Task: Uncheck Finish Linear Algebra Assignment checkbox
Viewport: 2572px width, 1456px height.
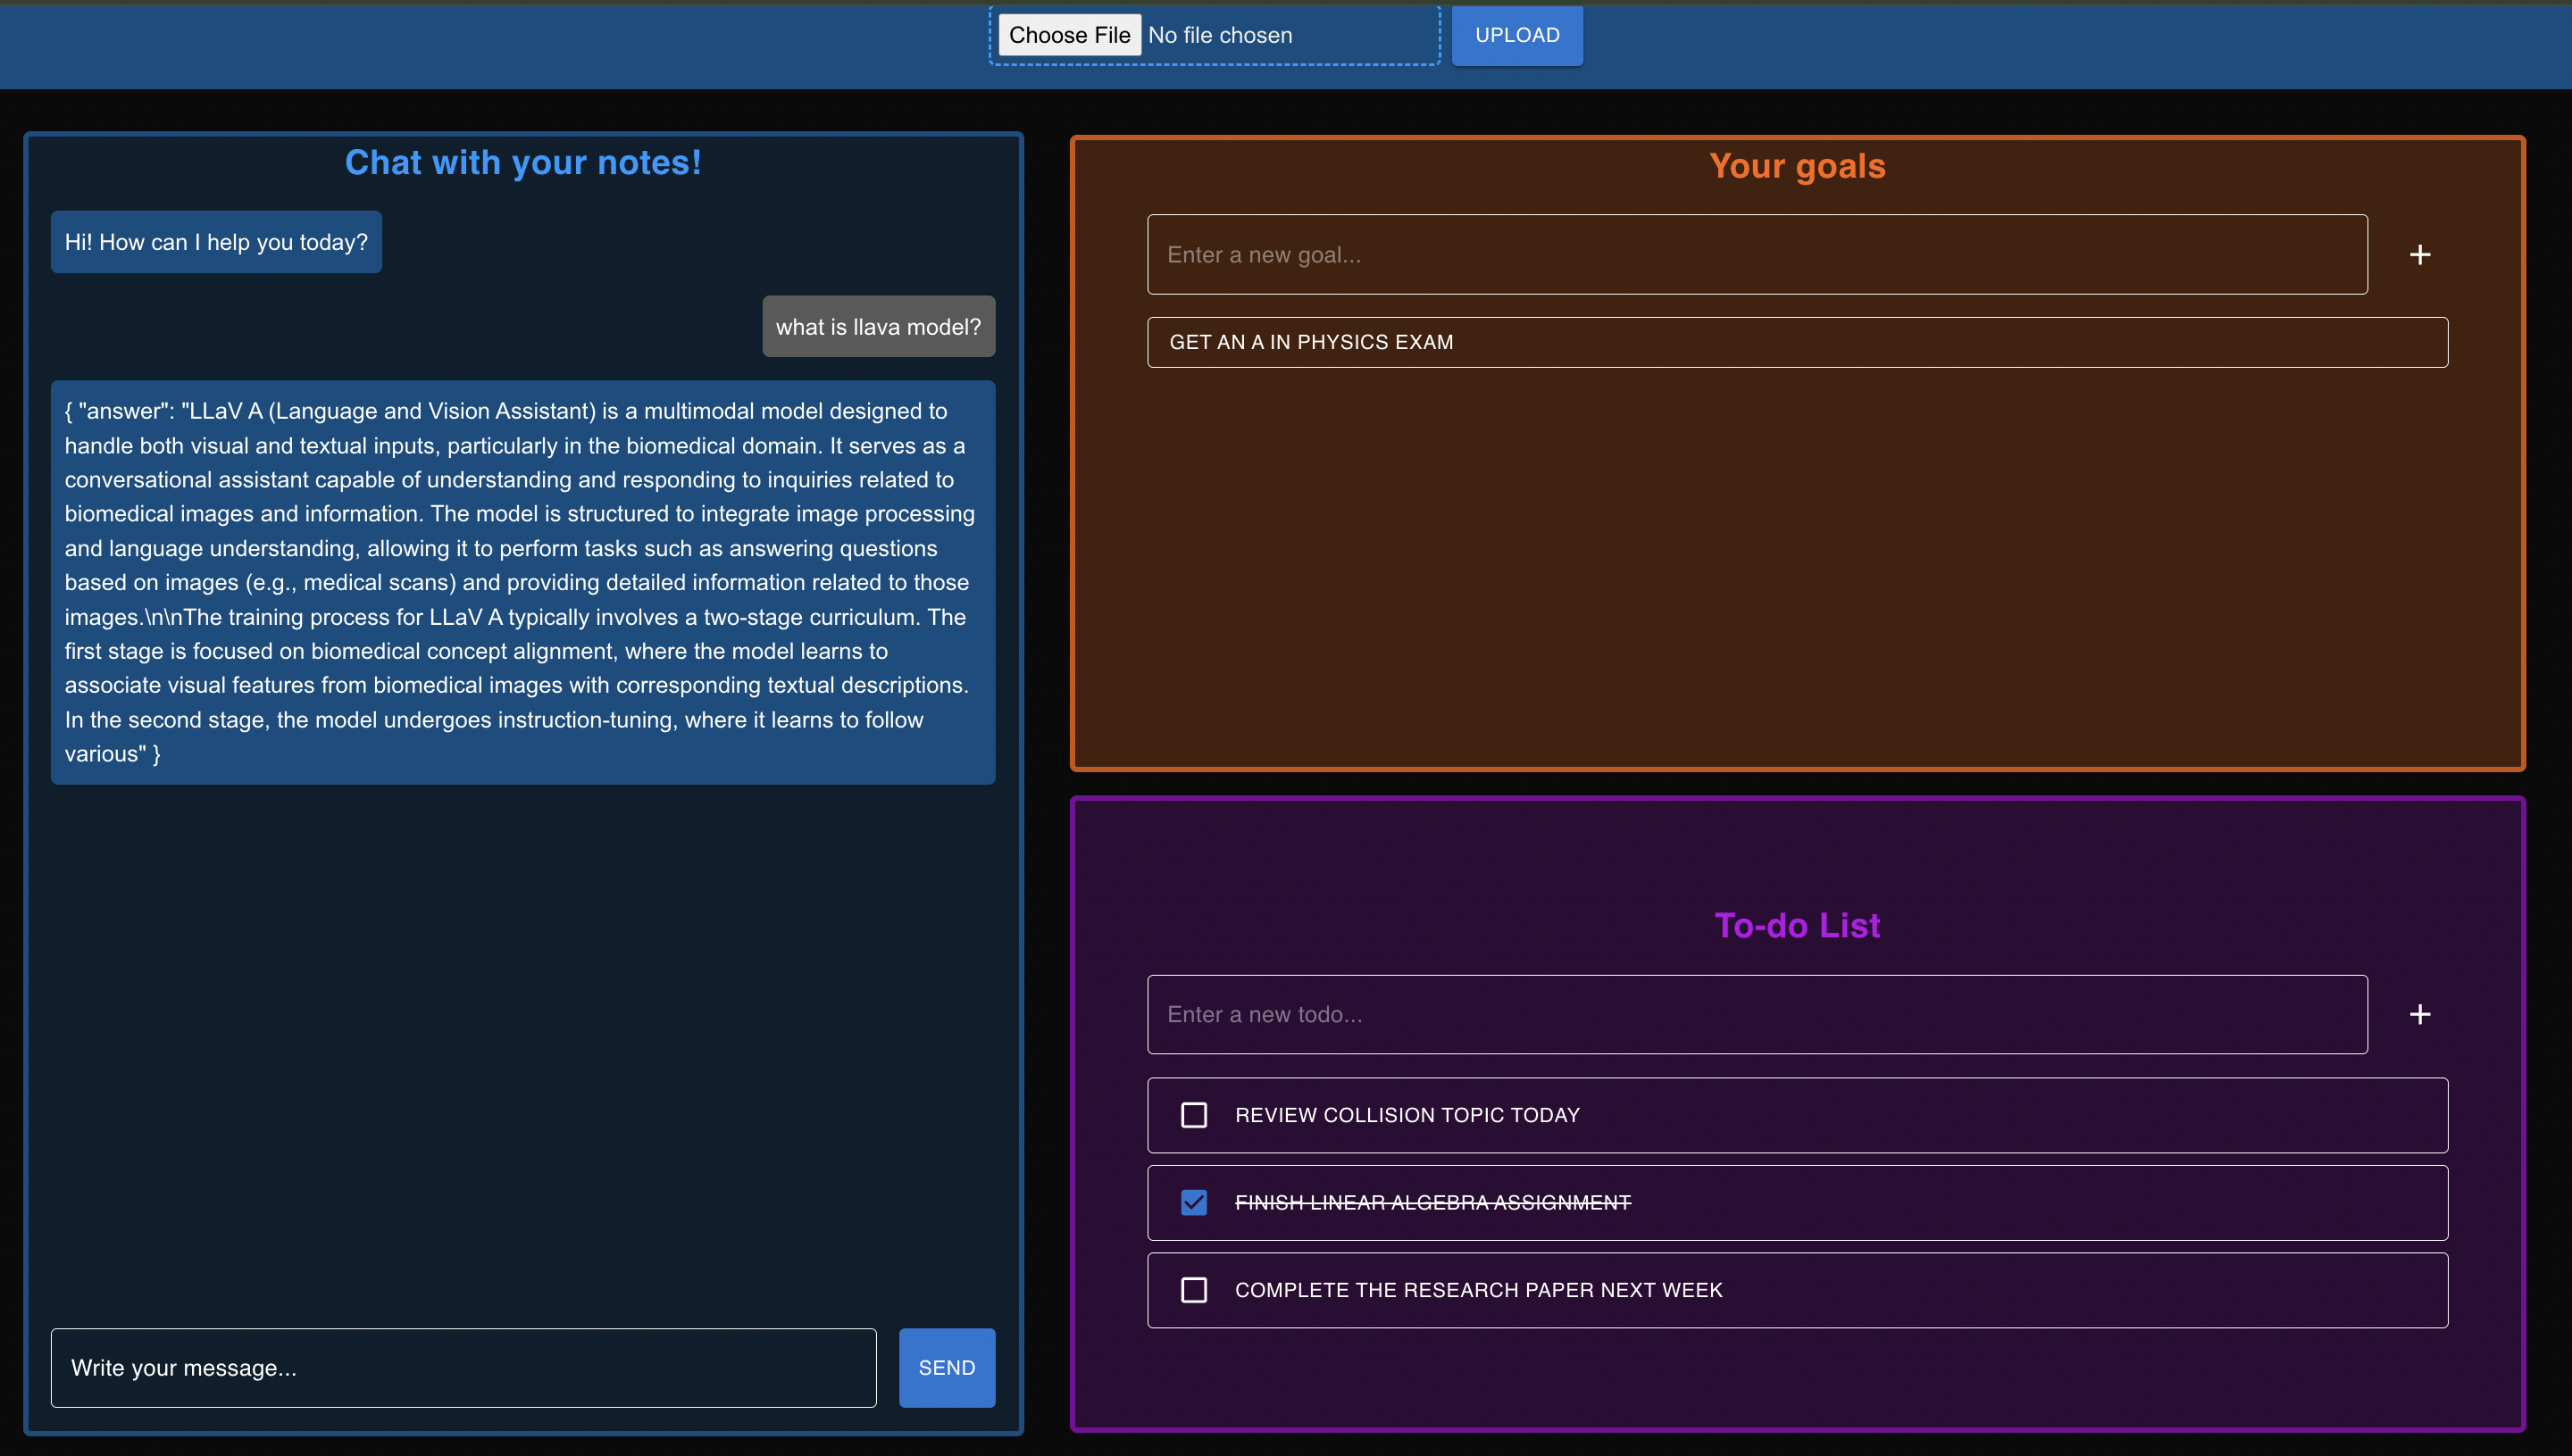Action: (x=1193, y=1202)
